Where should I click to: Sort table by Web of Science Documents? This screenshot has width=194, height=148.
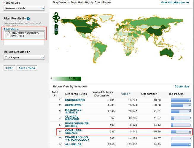pyautogui.click(x=103, y=94)
